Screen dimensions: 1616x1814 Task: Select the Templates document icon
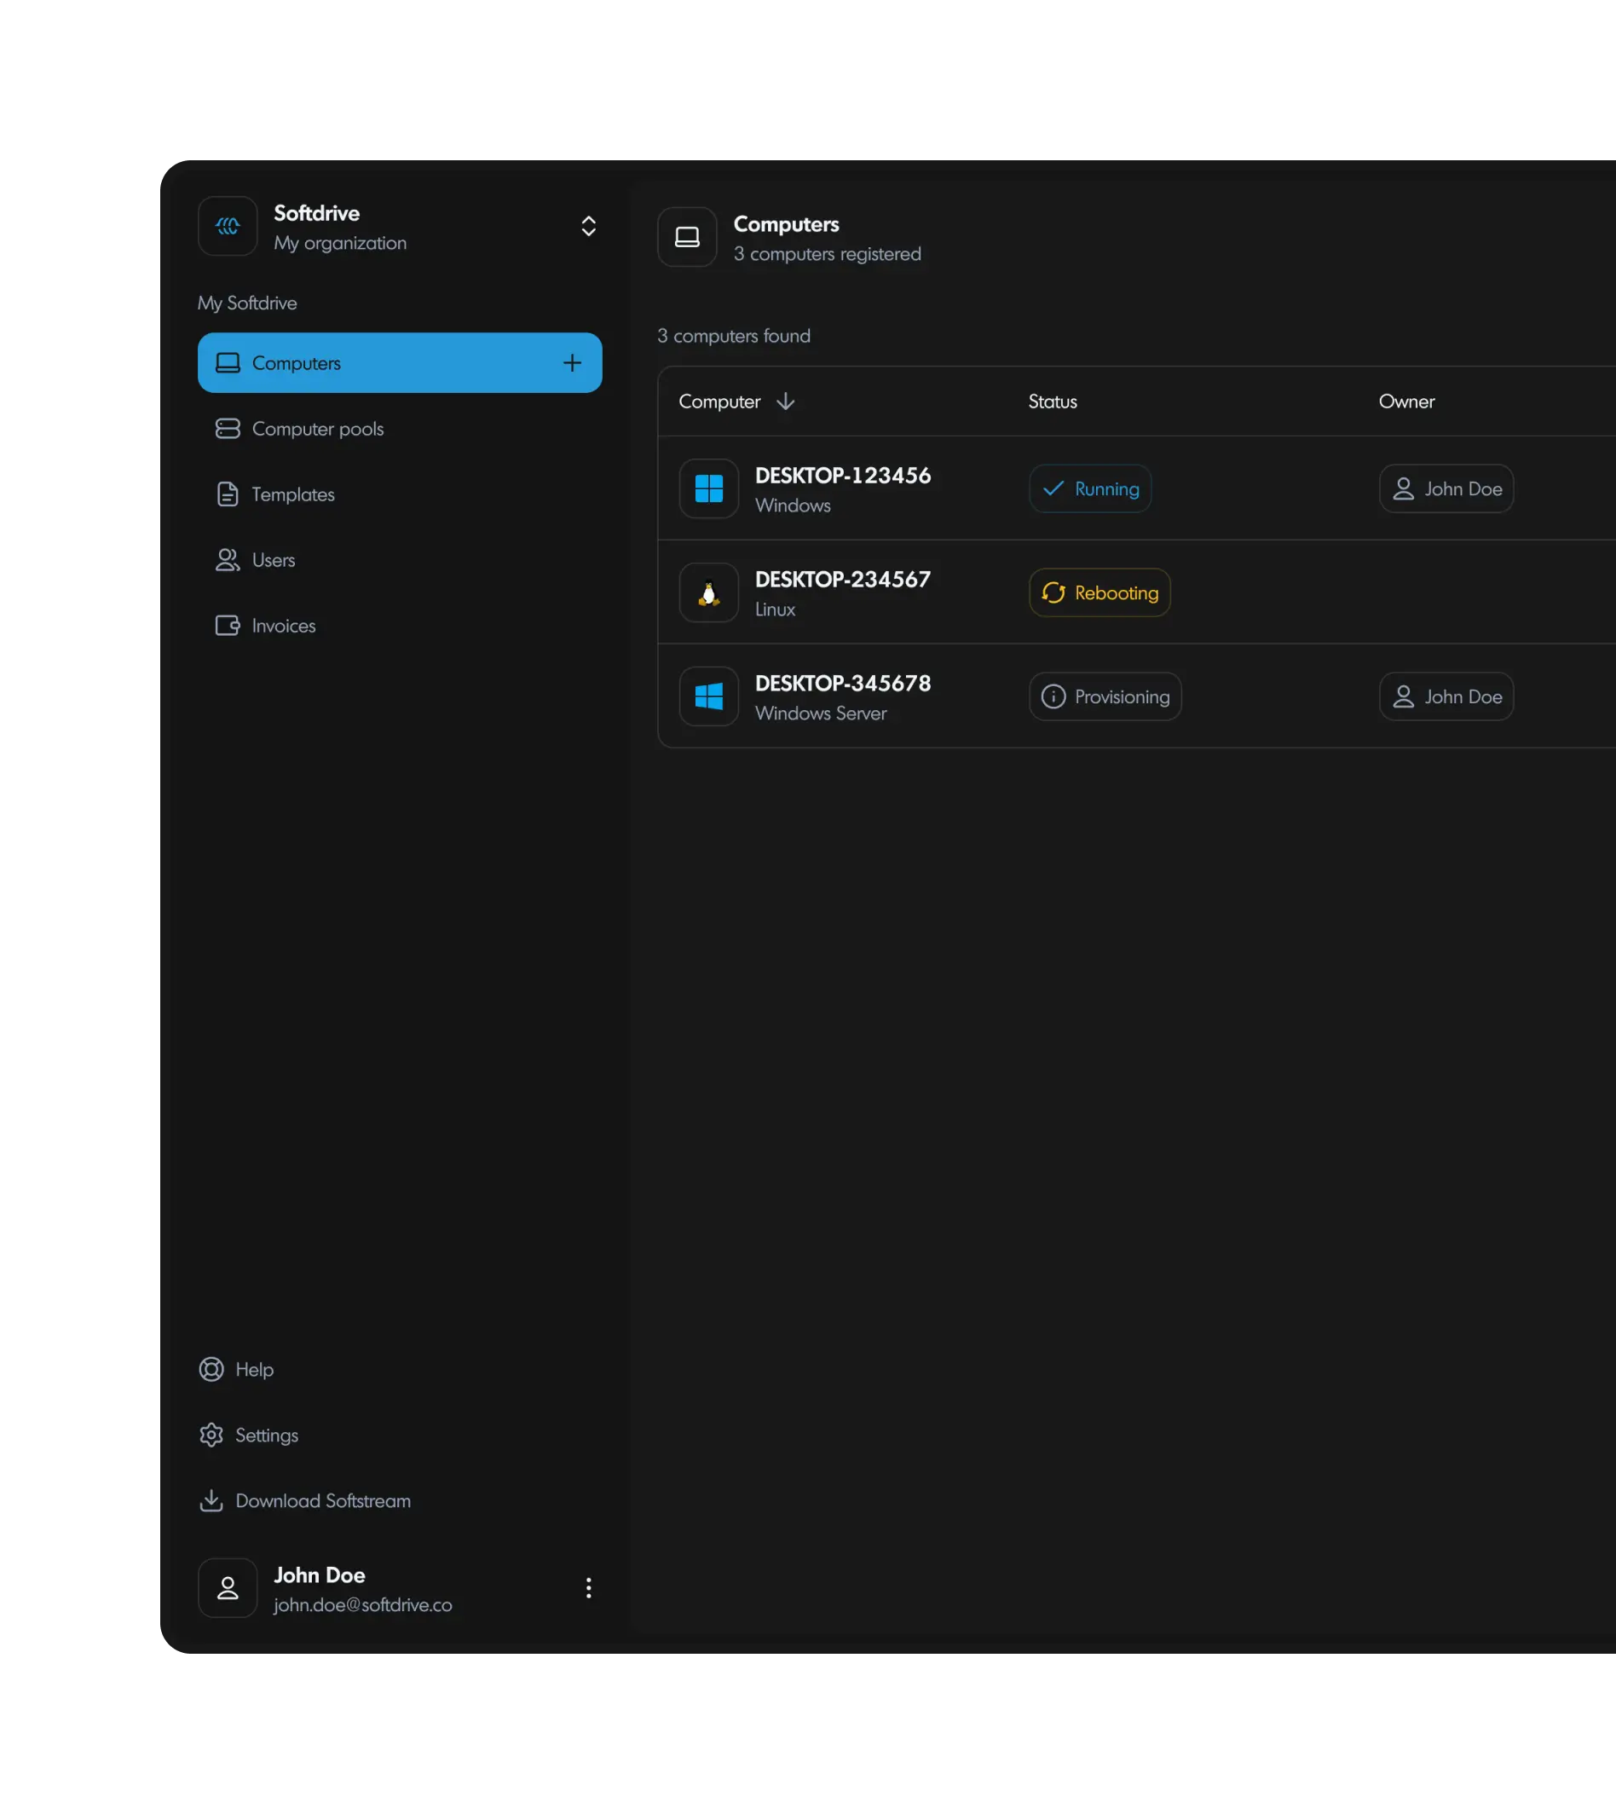[228, 494]
